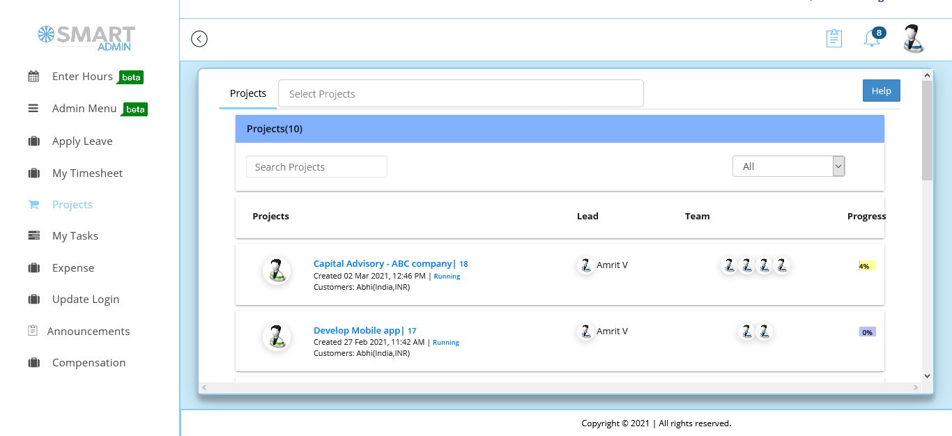Click the hamburger icon beside Admin Menu
This screenshot has width=952, height=436.
coord(33,109)
